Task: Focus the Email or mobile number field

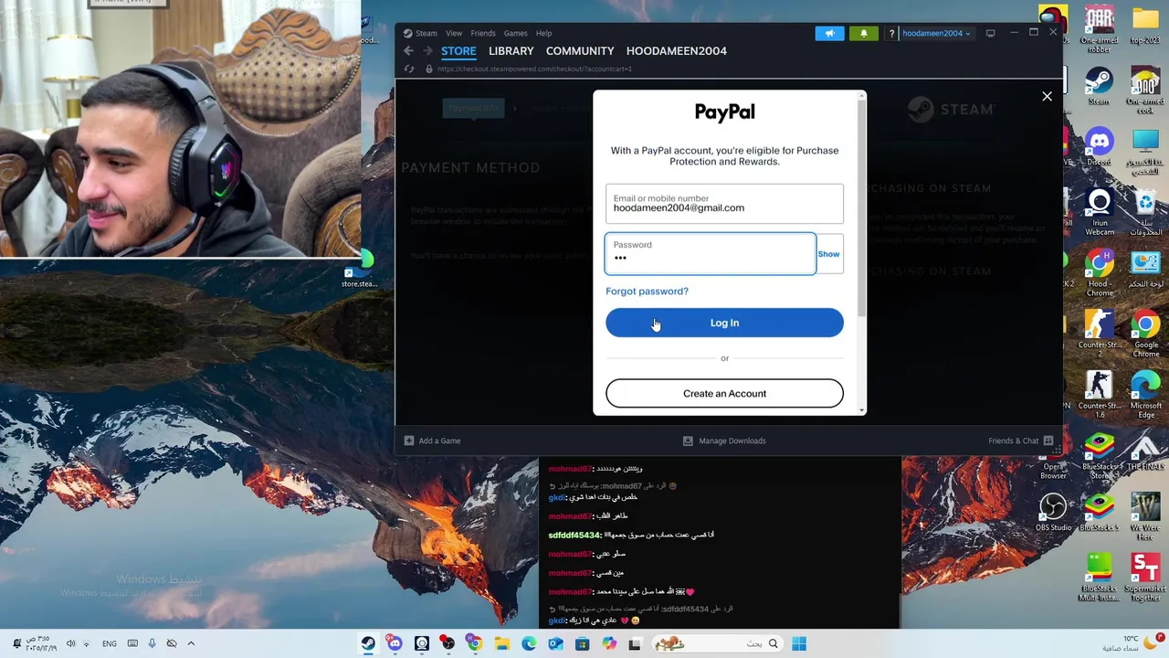Action: point(724,204)
